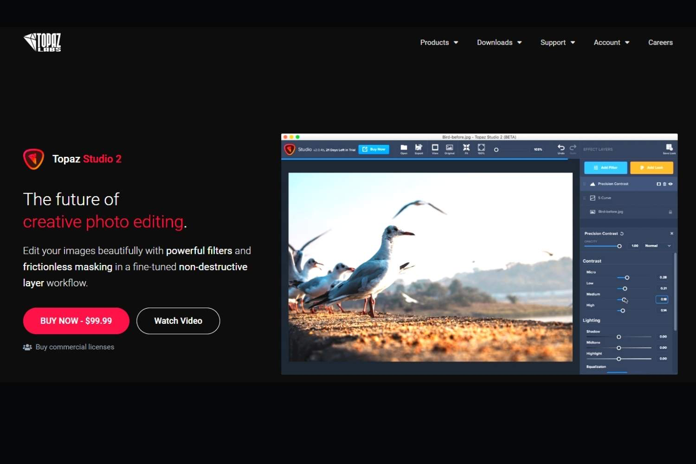Select the Bird-before.jpg layer row
The width and height of the screenshot is (696, 464).
628,212
